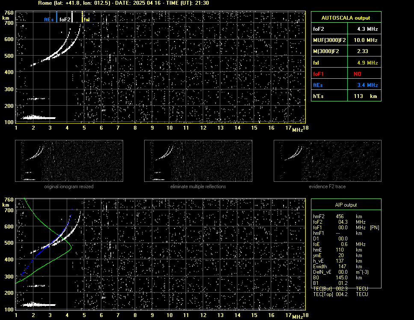Screen dimensions: 414x320
Task: Click the hmF2 '456' value in AIP output
Action: [x=340, y=216]
